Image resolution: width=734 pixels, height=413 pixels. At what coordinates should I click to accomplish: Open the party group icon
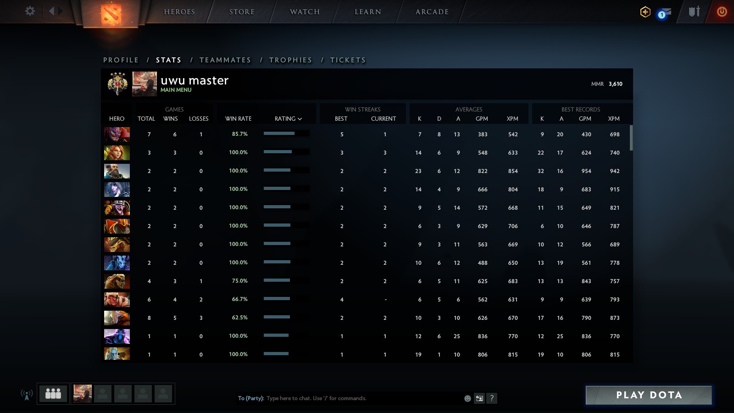tap(53, 394)
